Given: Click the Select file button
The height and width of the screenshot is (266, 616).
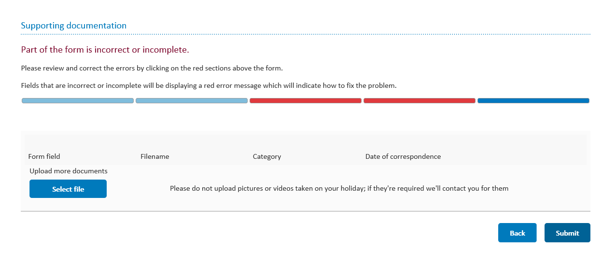Looking at the screenshot, I should (x=68, y=189).
